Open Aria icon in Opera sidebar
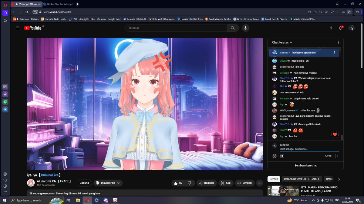The height and width of the screenshot is (204, 364). click(5, 87)
